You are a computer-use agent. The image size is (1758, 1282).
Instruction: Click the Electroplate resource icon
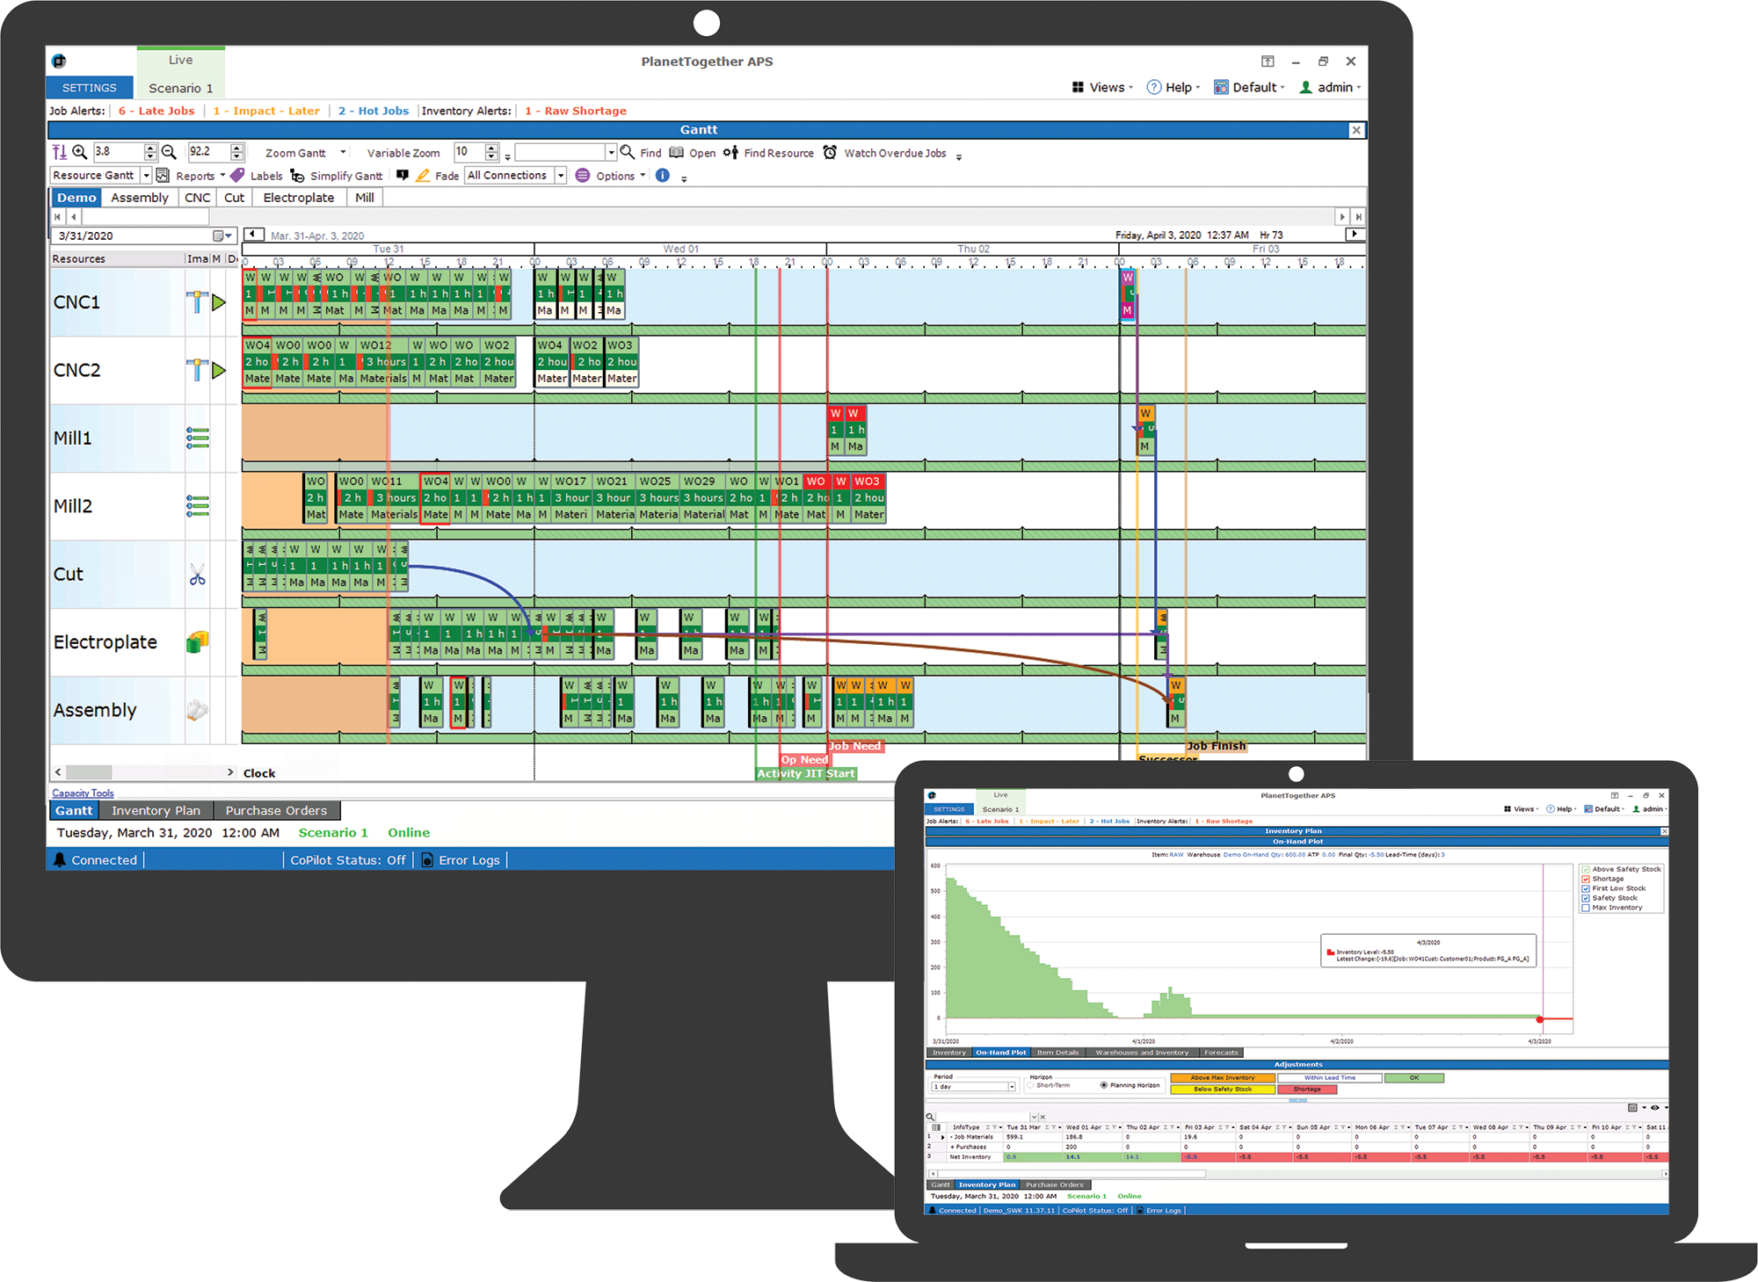(198, 641)
